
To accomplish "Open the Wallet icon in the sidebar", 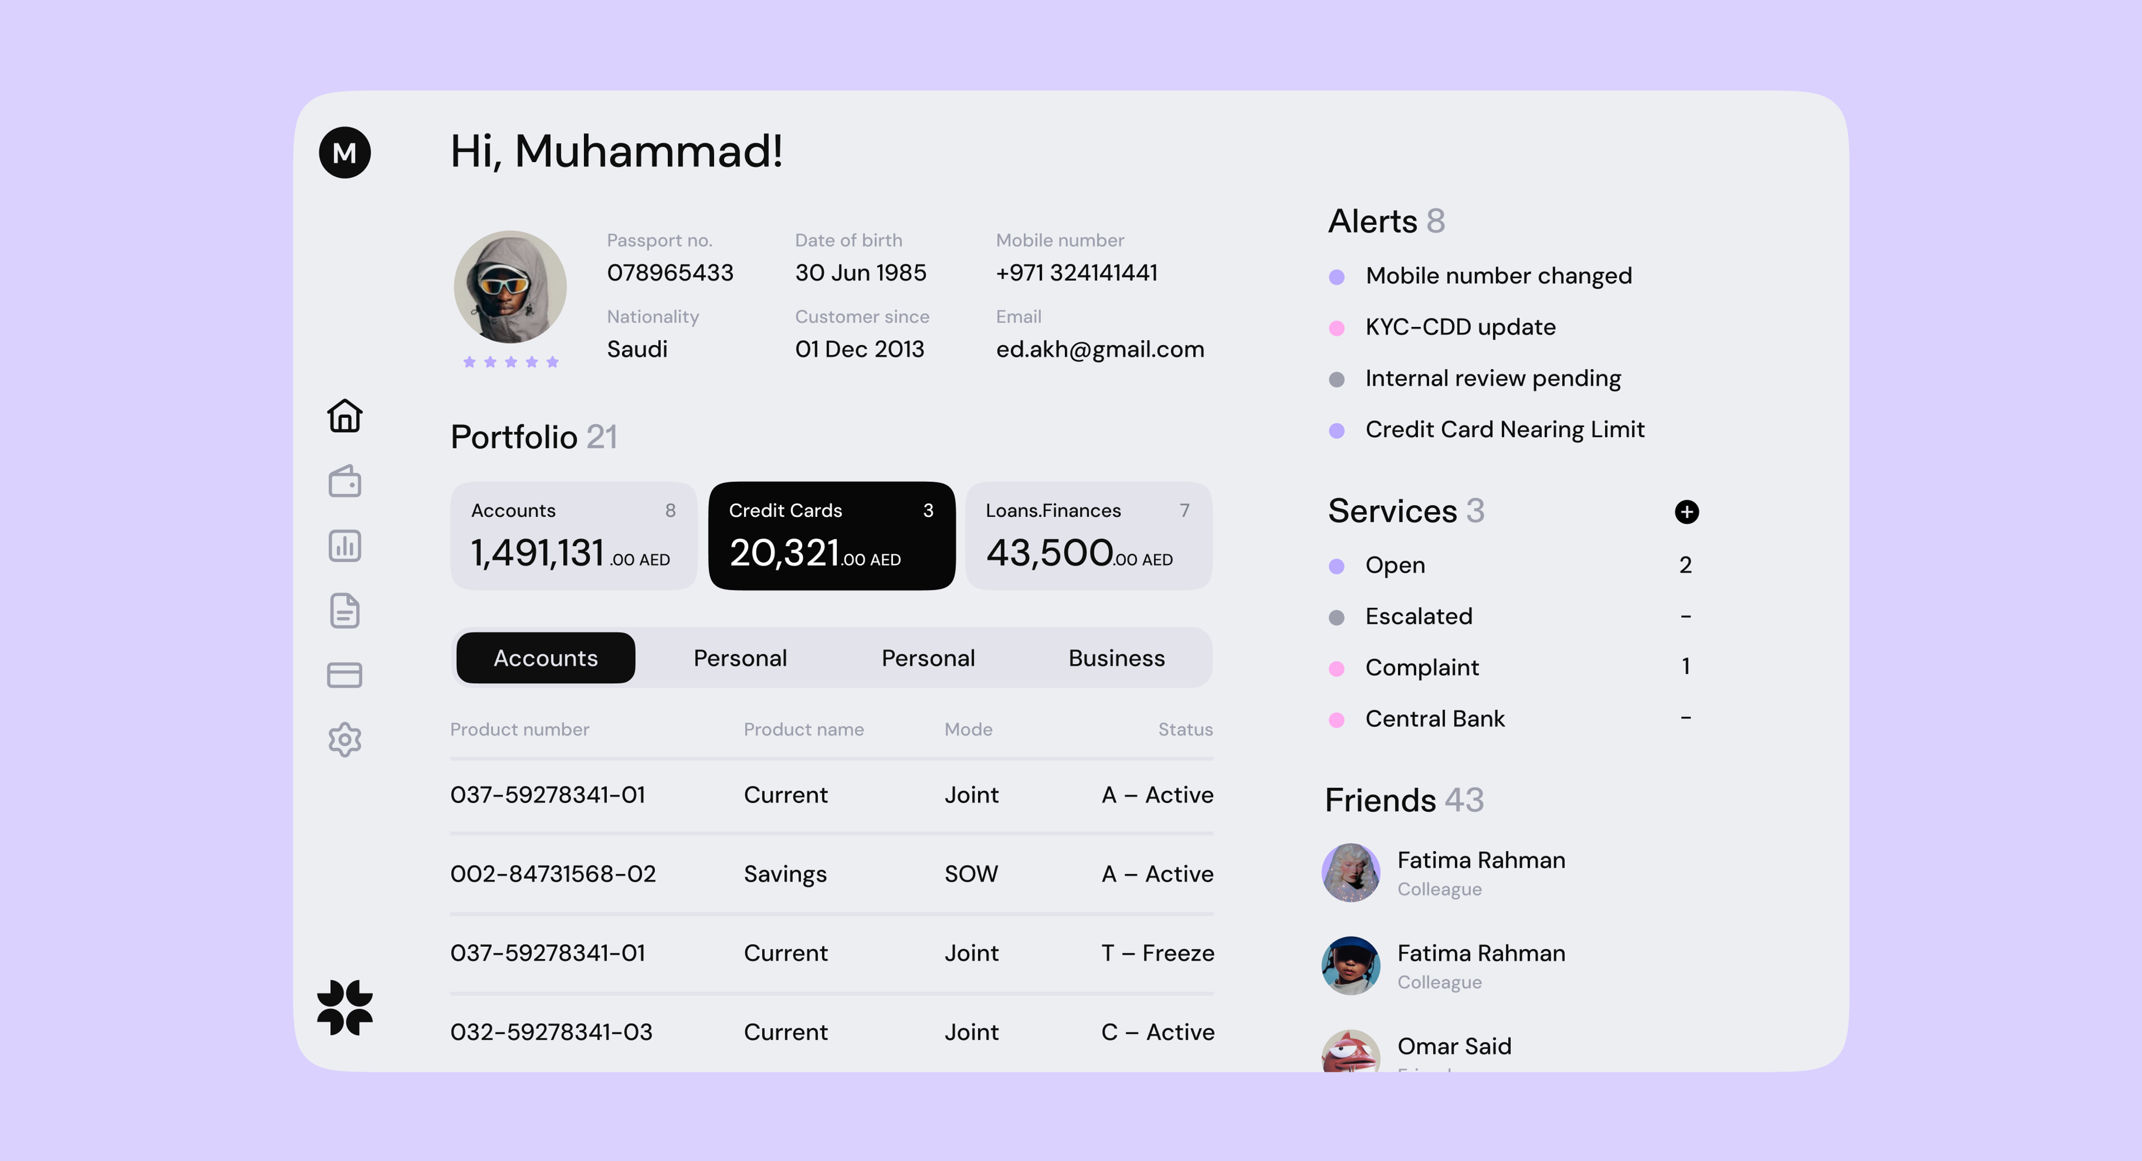I will (x=344, y=480).
